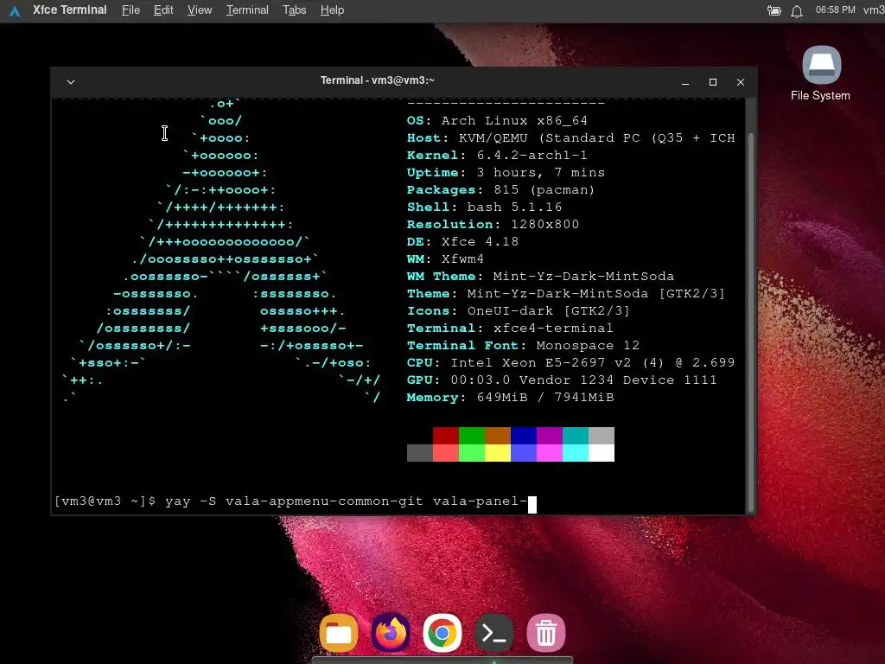Screen dimensions: 885x664
Task: Click the vm3 user label in panel
Action: tap(874, 10)
